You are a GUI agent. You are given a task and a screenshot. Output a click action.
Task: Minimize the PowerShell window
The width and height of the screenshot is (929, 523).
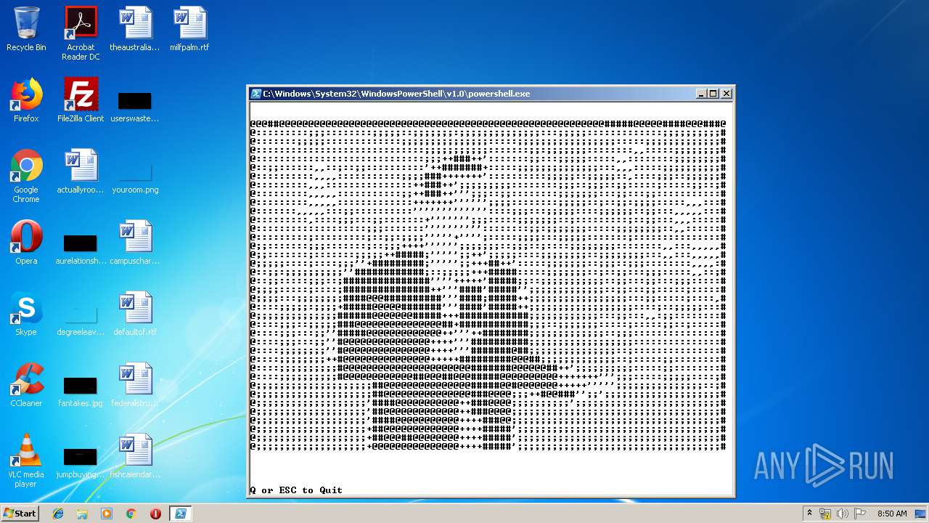[701, 94]
